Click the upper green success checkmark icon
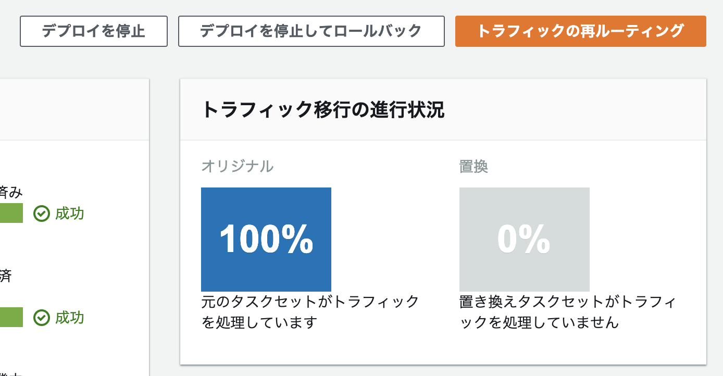This screenshot has height=376, width=723. point(42,214)
